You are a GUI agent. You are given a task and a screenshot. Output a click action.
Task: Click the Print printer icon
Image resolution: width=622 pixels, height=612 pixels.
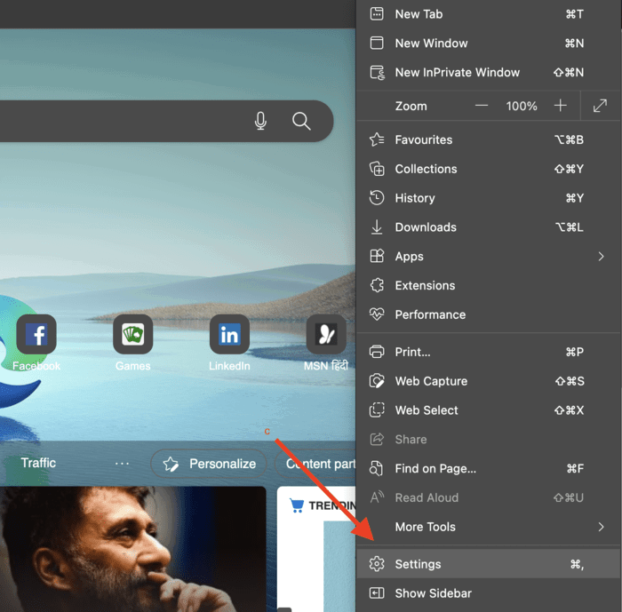click(377, 352)
